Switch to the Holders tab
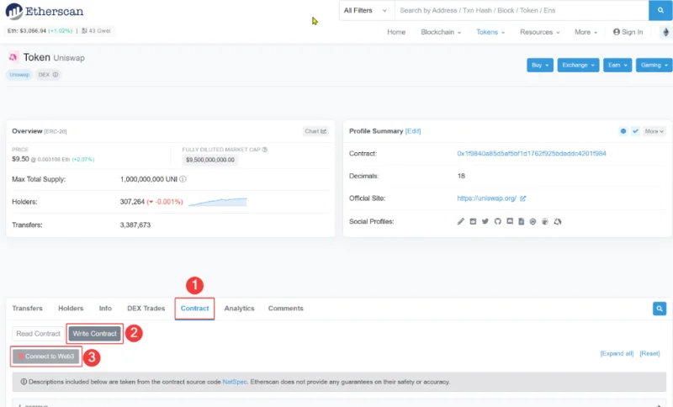This screenshot has width=673, height=407. [x=71, y=309]
